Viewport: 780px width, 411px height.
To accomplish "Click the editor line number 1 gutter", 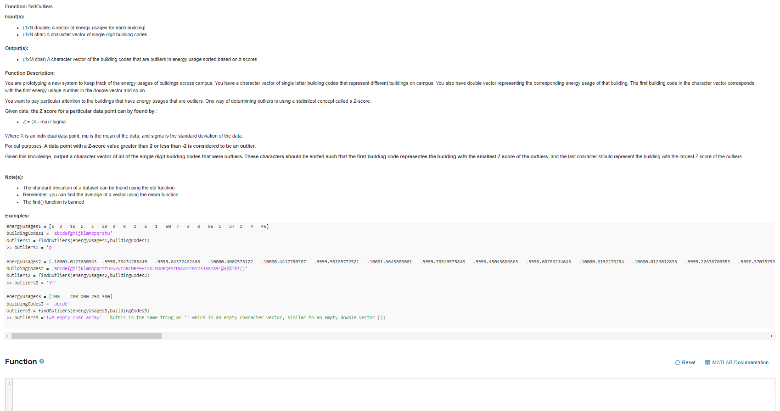I will (x=9, y=383).
